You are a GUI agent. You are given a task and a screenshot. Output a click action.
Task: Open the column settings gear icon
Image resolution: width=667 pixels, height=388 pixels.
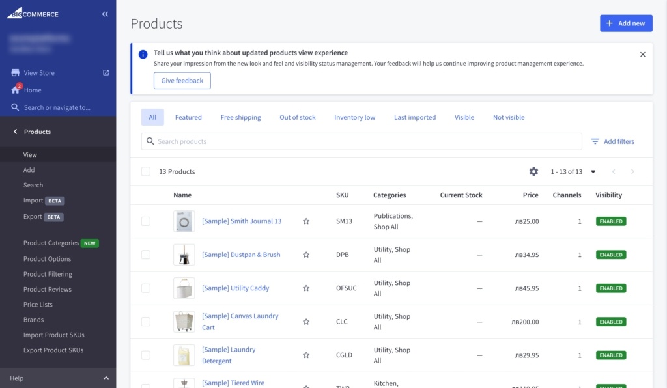(533, 171)
